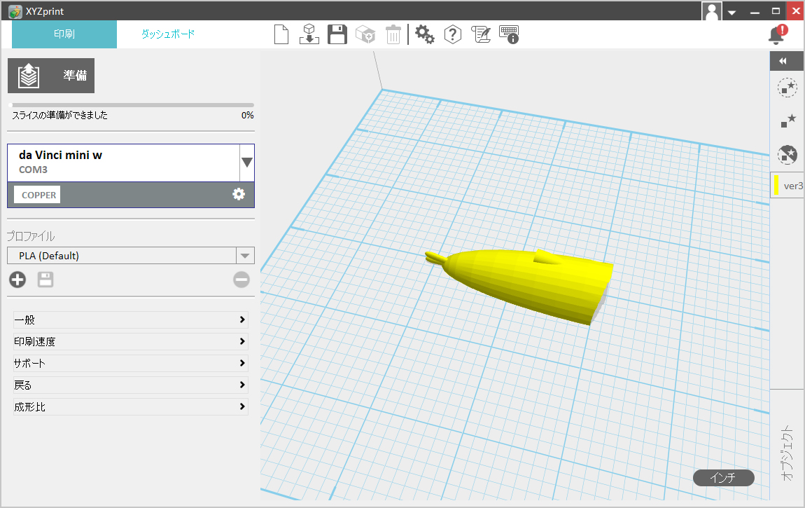The image size is (805, 508).
Task: Click the 準備 prepare button
Action: (51, 76)
